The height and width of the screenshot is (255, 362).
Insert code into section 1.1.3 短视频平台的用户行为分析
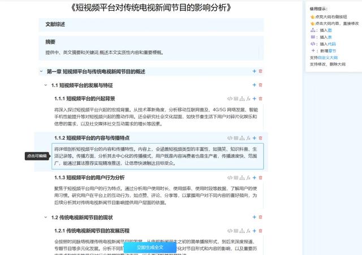tap(230, 178)
